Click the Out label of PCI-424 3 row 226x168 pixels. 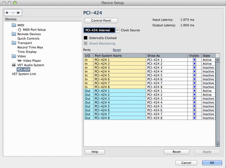pyautogui.click(x=88, y=99)
